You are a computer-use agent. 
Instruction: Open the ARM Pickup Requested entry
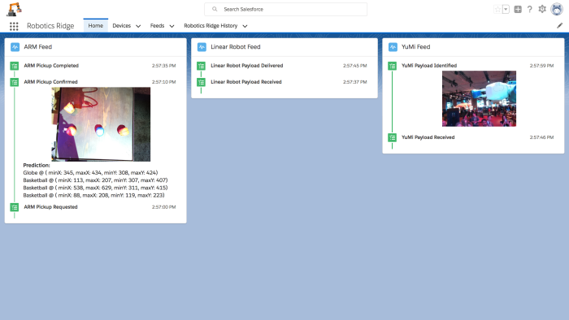pos(50,207)
